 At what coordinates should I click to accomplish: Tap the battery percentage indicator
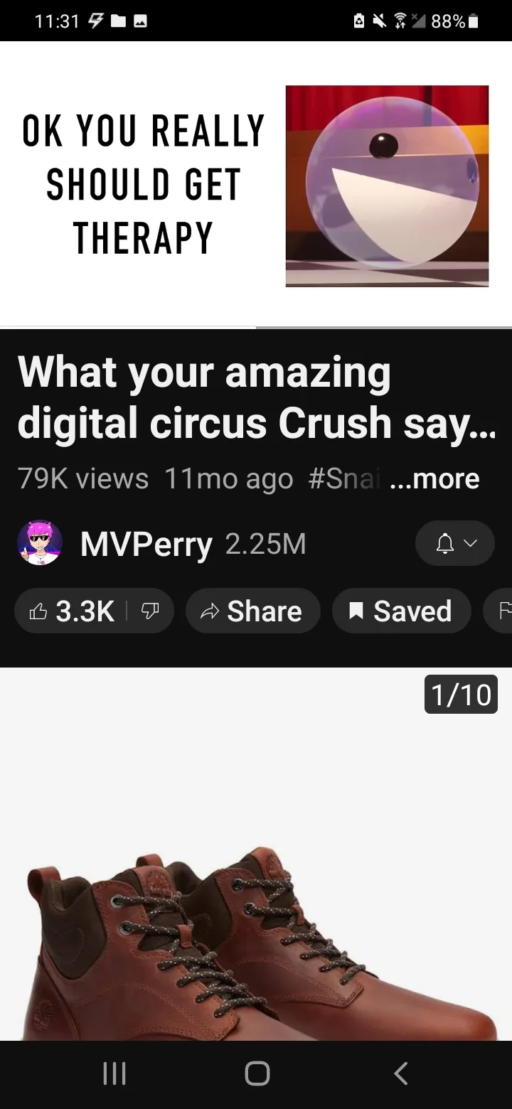click(x=448, y=21)
